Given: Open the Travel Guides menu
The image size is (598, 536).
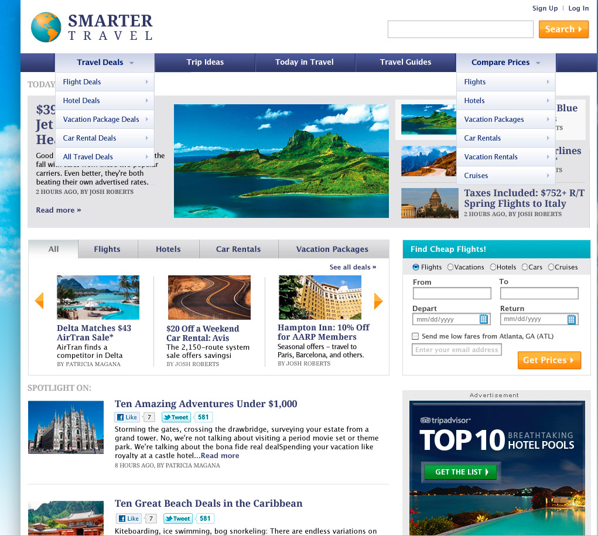Looking at the screenshot, I should coord(405,62).
